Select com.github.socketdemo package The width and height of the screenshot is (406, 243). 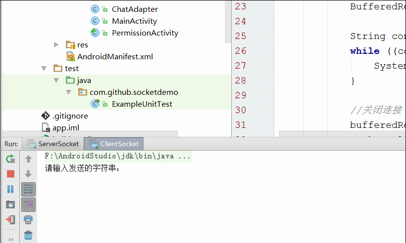[134, 92]
